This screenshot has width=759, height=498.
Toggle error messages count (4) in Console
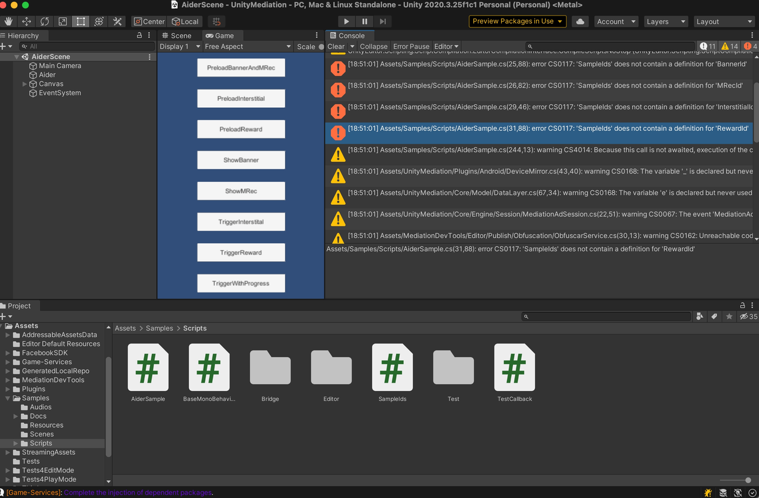[750, 46]
